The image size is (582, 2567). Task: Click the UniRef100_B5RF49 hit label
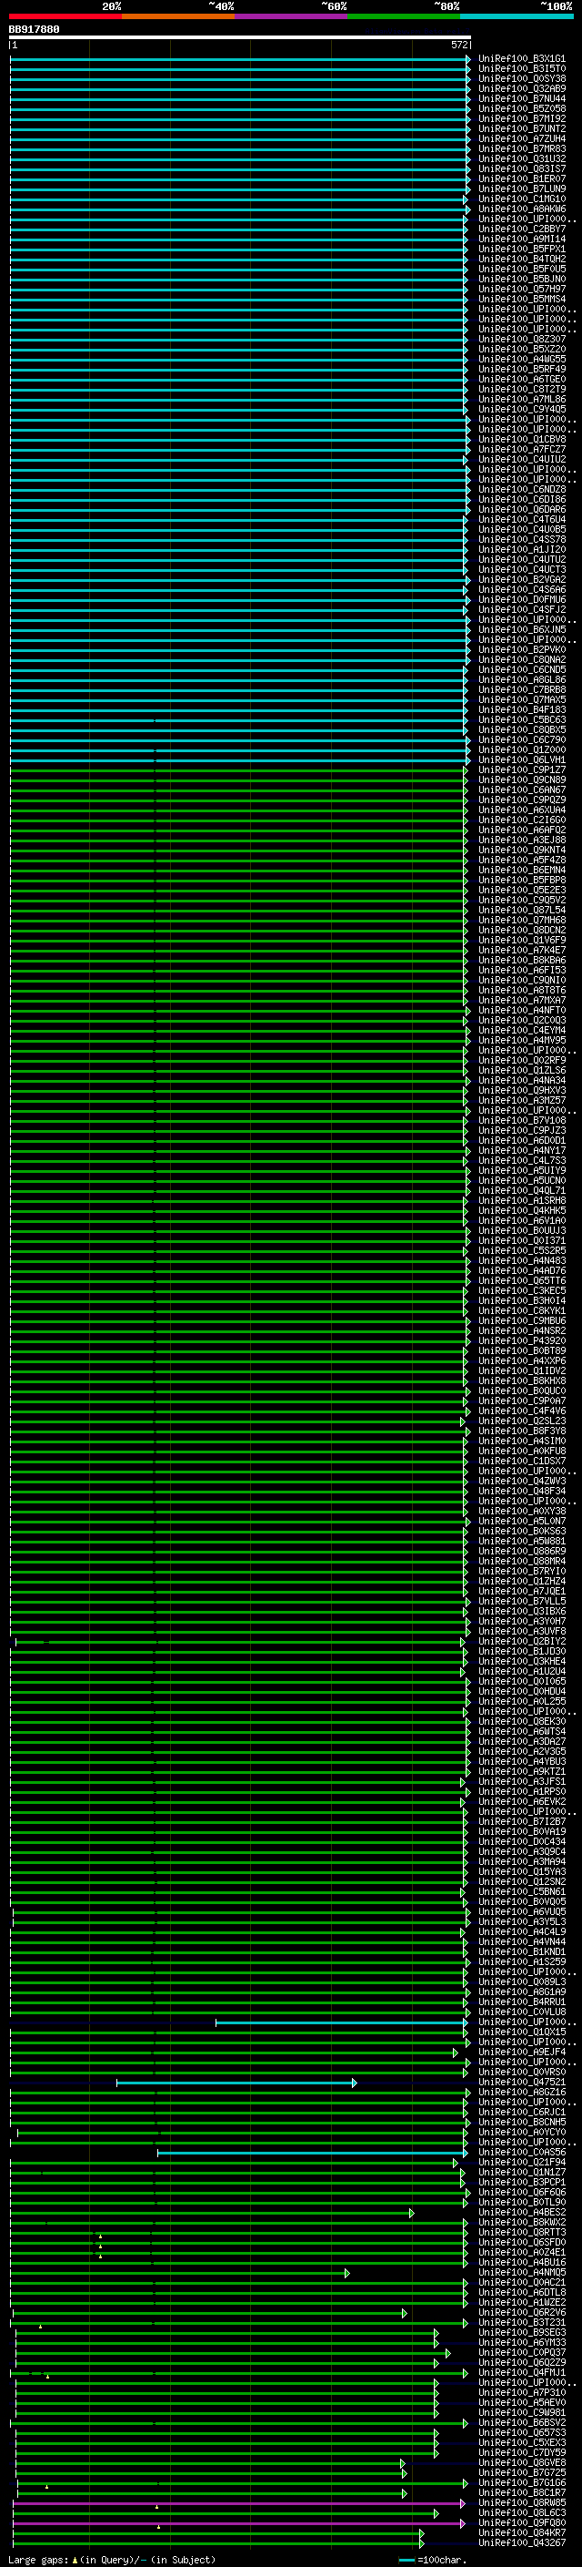(x=522, y=370)
